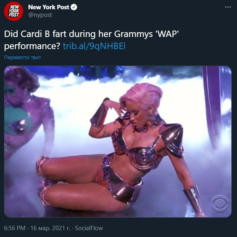Image resolution: width=237 pixels, height=237 pixels.
Task: Click the New York Post profile avatar
Action: click(x=14, y=11)
